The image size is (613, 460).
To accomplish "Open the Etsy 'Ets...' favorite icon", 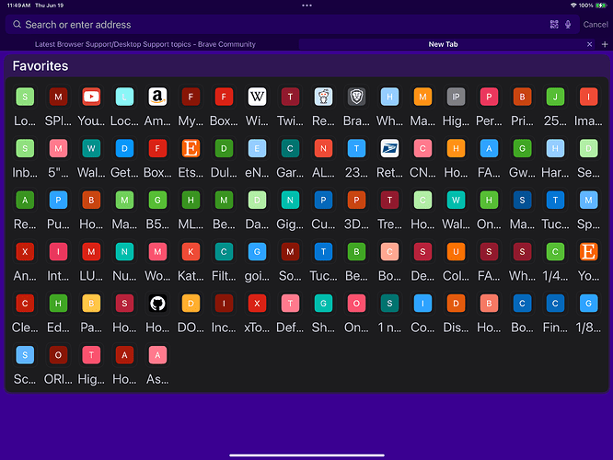I will click(191, 148).
